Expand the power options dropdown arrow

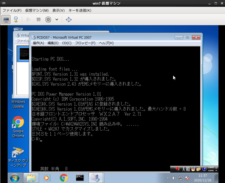(57, 20)
